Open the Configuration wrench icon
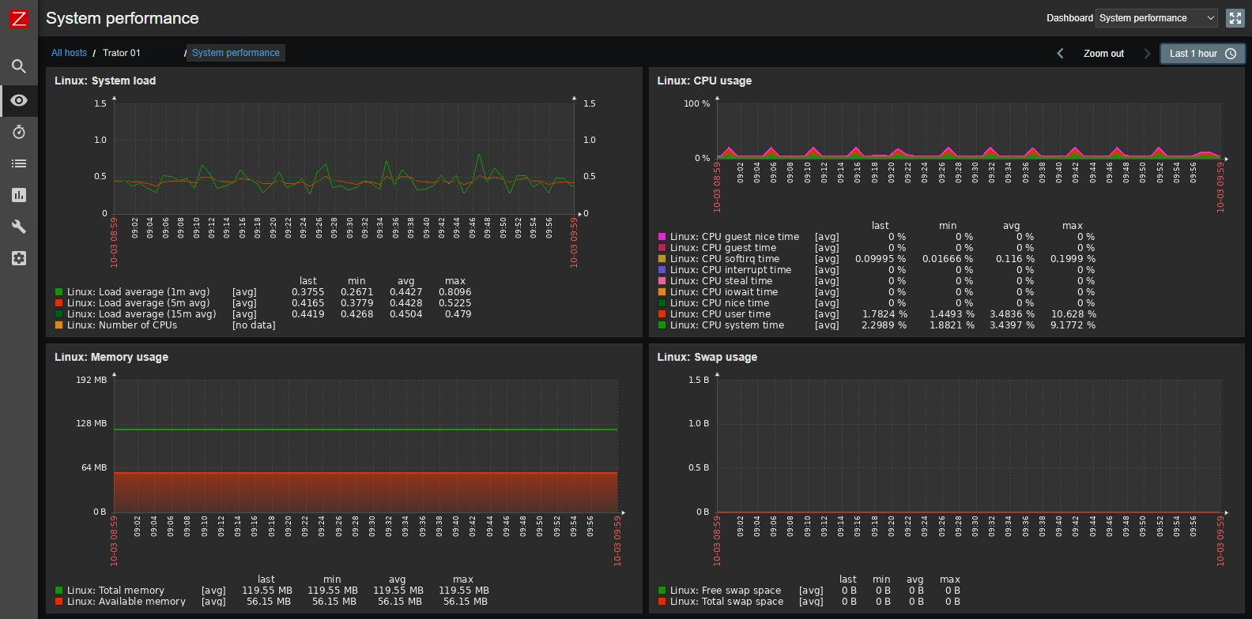The height and width of the screenshot is (619, 1252). click(x=19, y=227)
